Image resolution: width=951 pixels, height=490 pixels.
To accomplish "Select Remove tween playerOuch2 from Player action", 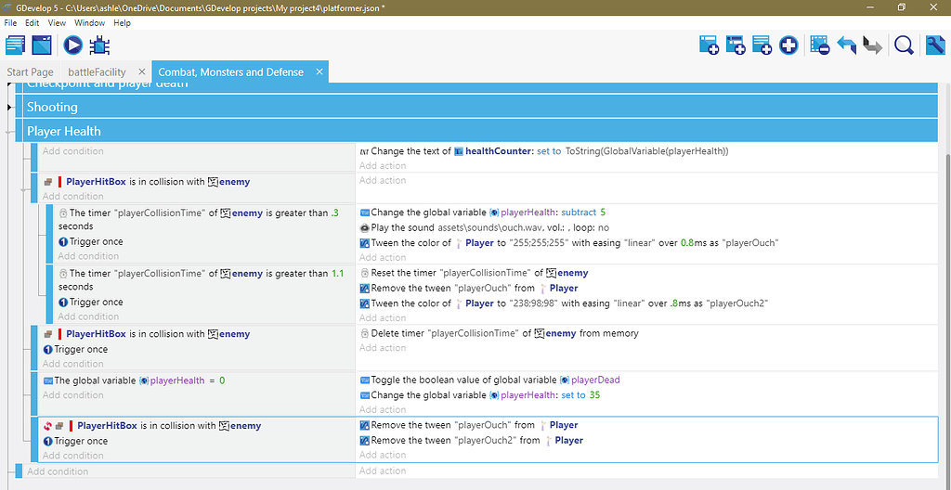I will (x=472, y=440).
